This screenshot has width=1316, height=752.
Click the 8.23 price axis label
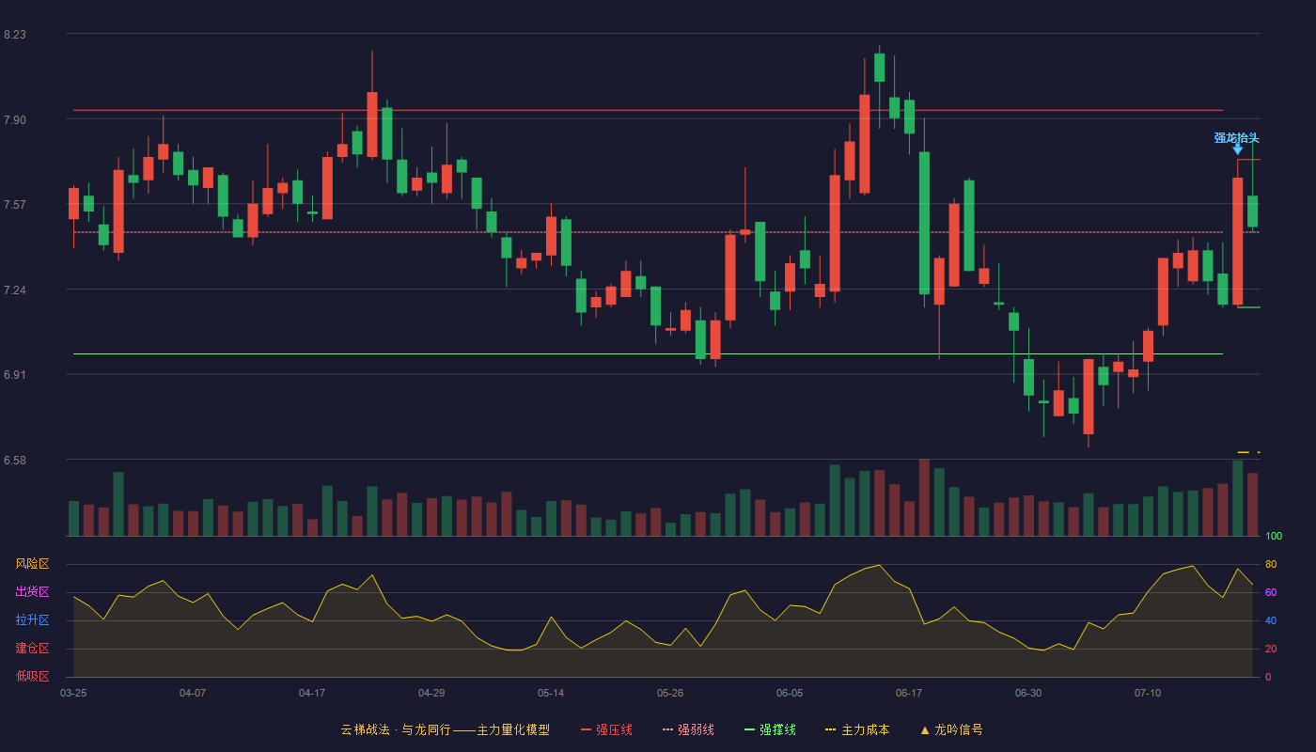point(15,35)
